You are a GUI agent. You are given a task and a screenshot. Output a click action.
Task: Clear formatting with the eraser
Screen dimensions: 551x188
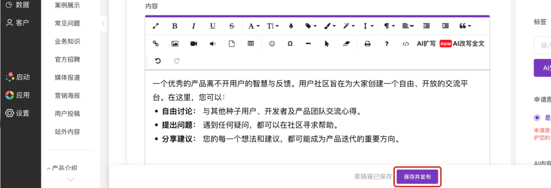pos(346,44)
